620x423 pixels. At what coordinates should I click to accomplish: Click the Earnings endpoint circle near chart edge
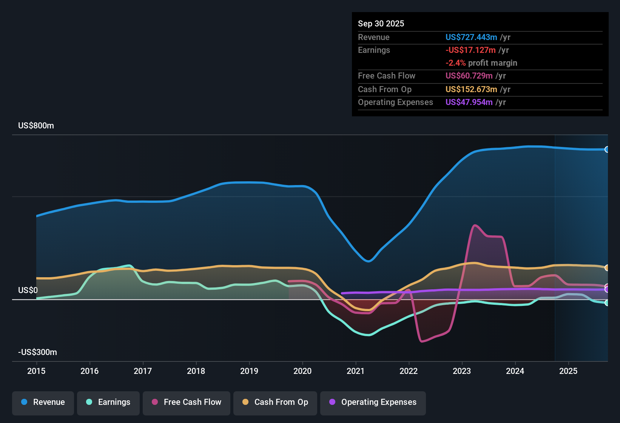[x=607, y=303]
